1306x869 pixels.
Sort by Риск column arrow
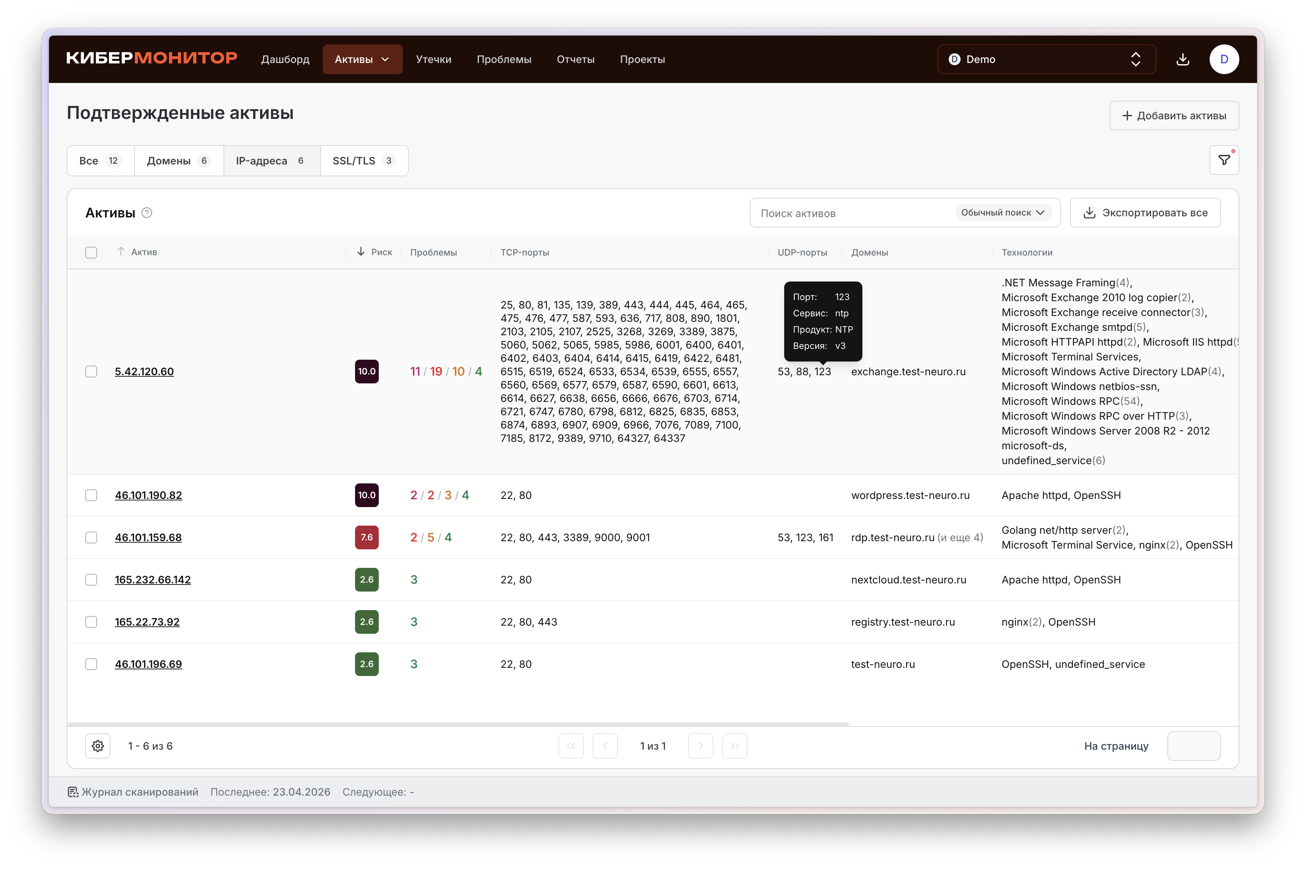[361, 252]
